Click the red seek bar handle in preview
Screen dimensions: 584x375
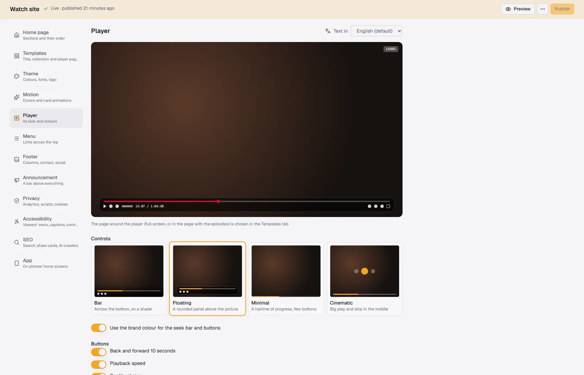218,201
